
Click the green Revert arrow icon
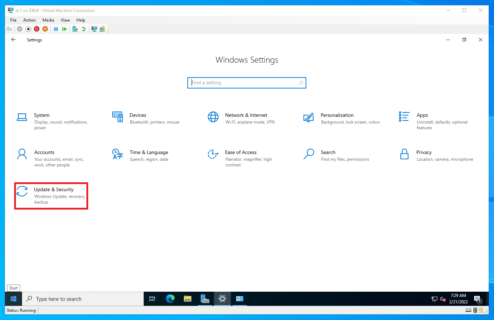[x=84, y=29]
